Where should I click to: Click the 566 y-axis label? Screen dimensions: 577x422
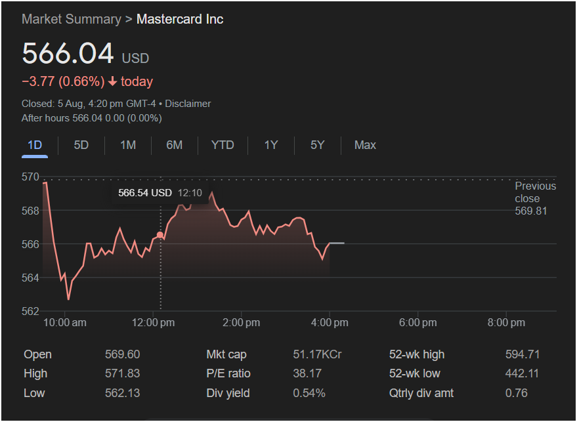[x=30, y=244]
